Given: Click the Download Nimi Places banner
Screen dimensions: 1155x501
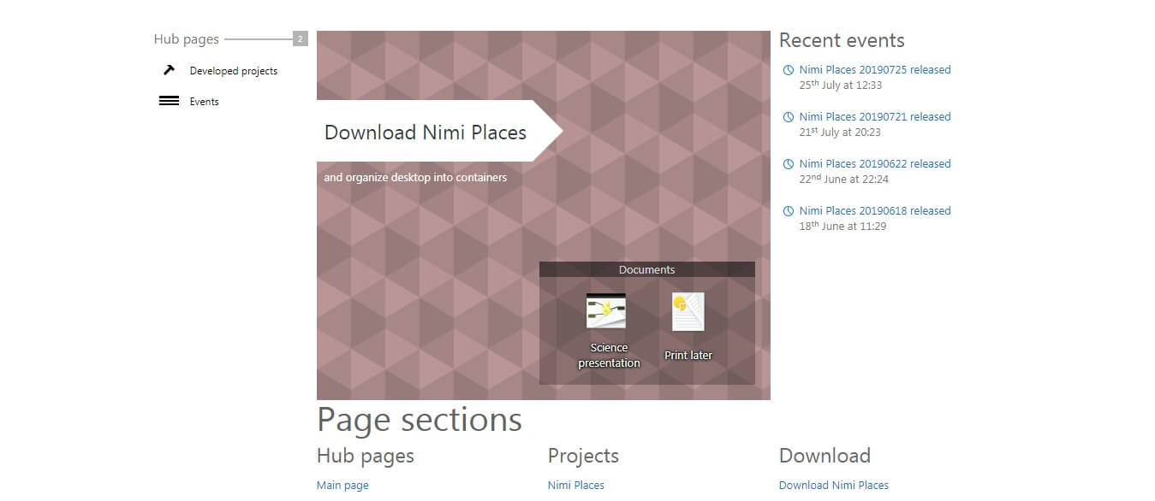Looking at the screenshot, I should point(439,131).
